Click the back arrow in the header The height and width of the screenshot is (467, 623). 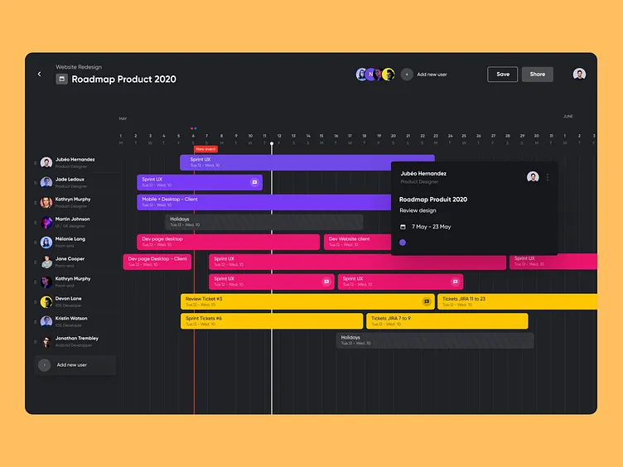coord(39,75)
